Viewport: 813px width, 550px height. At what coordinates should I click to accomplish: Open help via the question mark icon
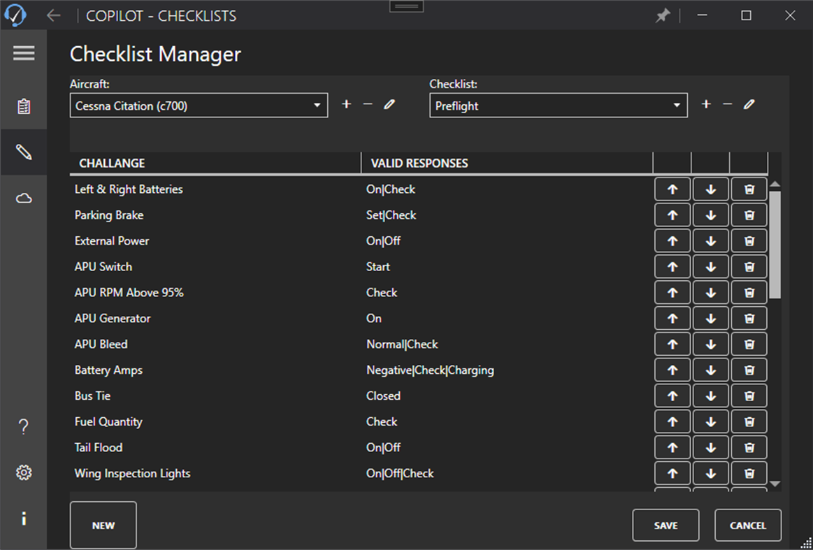pos(24,426)
